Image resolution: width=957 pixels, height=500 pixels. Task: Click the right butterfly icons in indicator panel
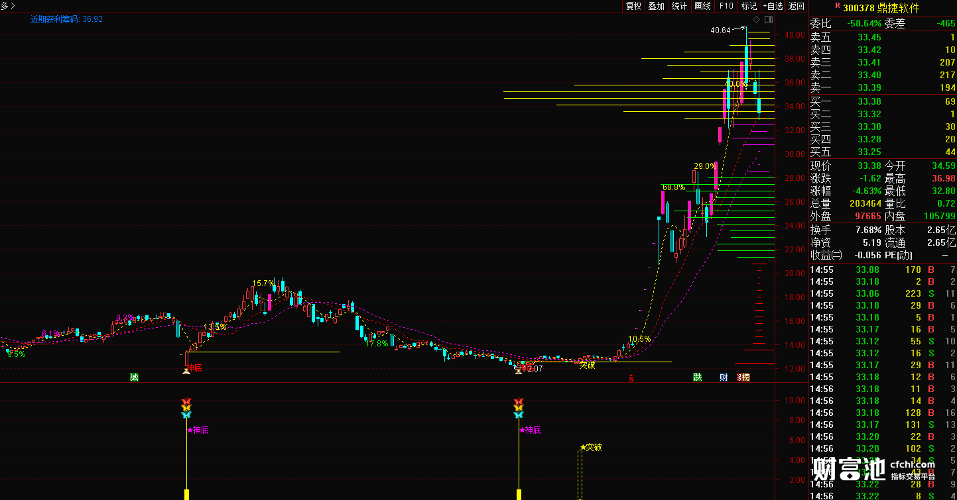(519, 408)
